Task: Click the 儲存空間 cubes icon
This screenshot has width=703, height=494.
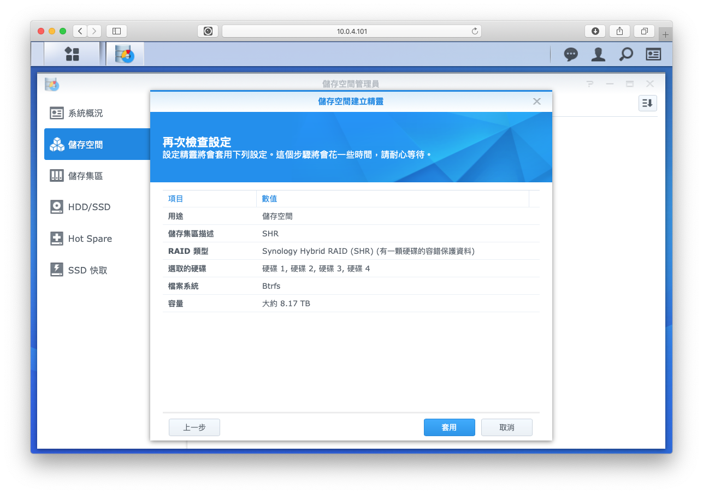Action: [57, 145]
